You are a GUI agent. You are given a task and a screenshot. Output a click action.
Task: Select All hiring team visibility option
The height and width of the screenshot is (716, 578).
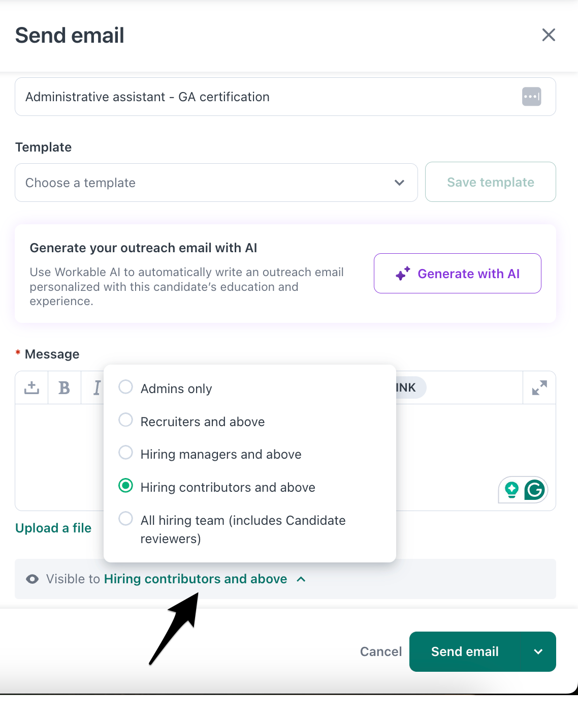125,519
